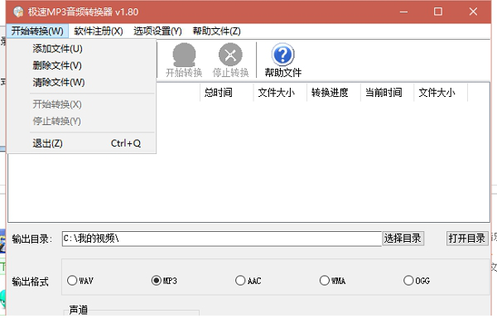
Task: Click the 总时间 column header
Action: 226,93
